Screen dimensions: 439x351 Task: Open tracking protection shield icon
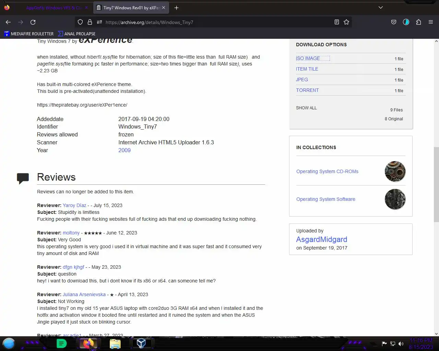coord(80,22)
